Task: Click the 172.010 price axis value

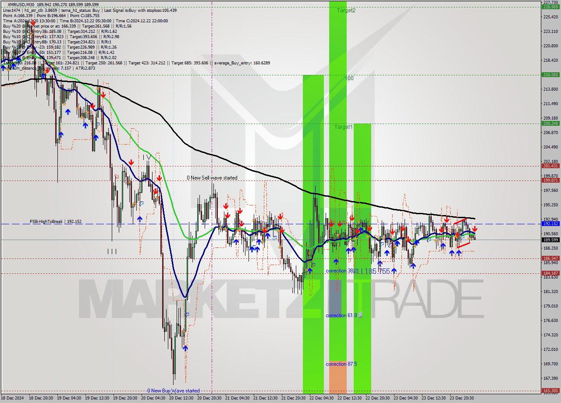Action: (550, 349)
